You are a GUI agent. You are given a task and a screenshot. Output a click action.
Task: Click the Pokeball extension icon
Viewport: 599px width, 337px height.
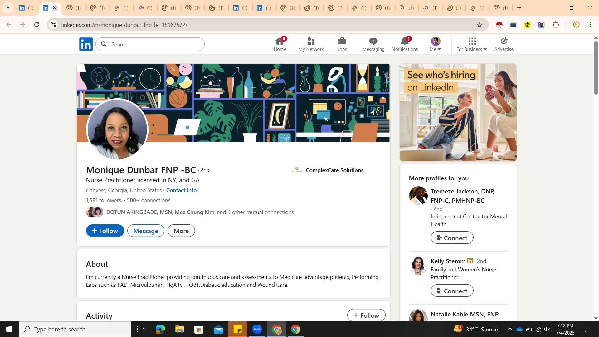point(499,25)
